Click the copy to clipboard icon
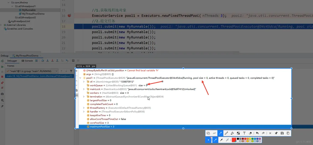The image size is (313, 145). [288, 133]
